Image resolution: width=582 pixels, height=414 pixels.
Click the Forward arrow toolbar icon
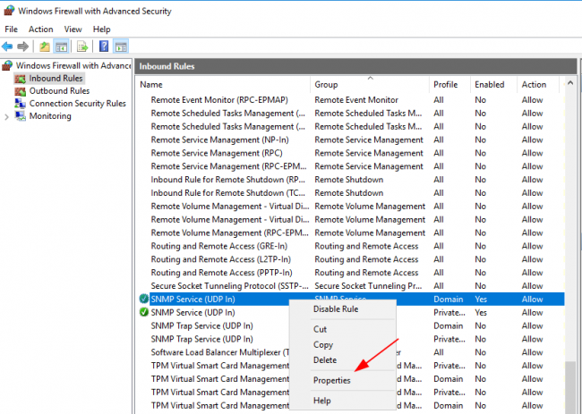coord(23,46)
